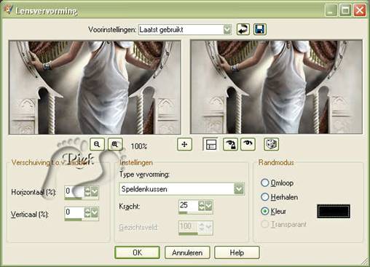The height and width of the screenshot is (267, 370).
Task: Select the Herhalen radio button
Action: click(x=265, y=196)
